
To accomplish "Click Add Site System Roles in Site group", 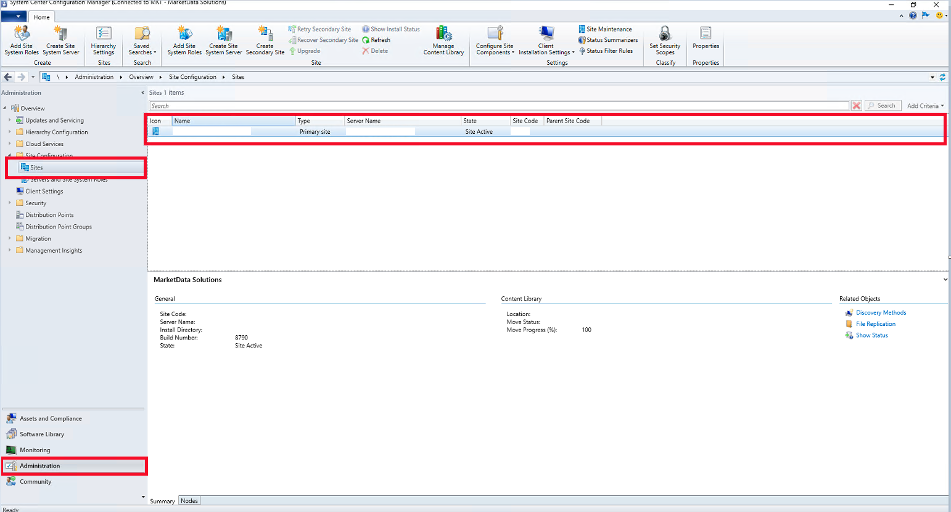I will 184,40.
